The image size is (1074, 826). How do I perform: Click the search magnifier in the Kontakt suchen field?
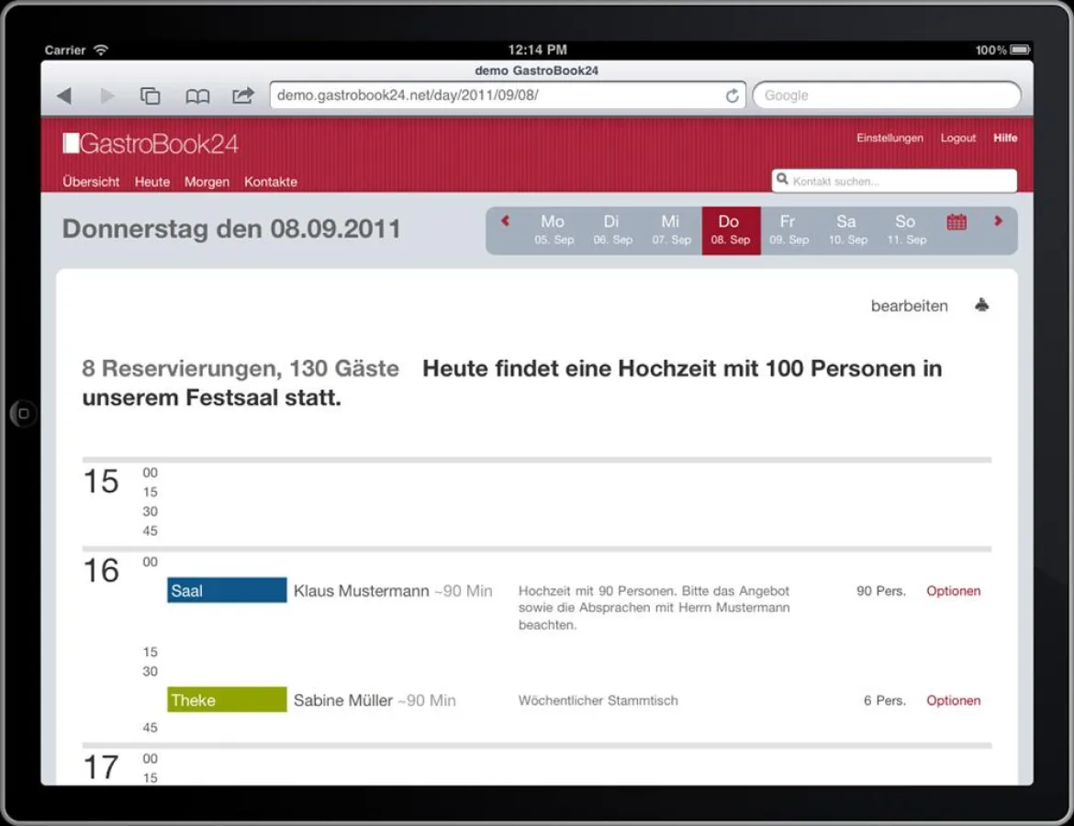[782, 180]
